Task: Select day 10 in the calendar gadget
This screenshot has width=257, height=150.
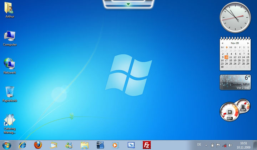Action: click(226, 57)
